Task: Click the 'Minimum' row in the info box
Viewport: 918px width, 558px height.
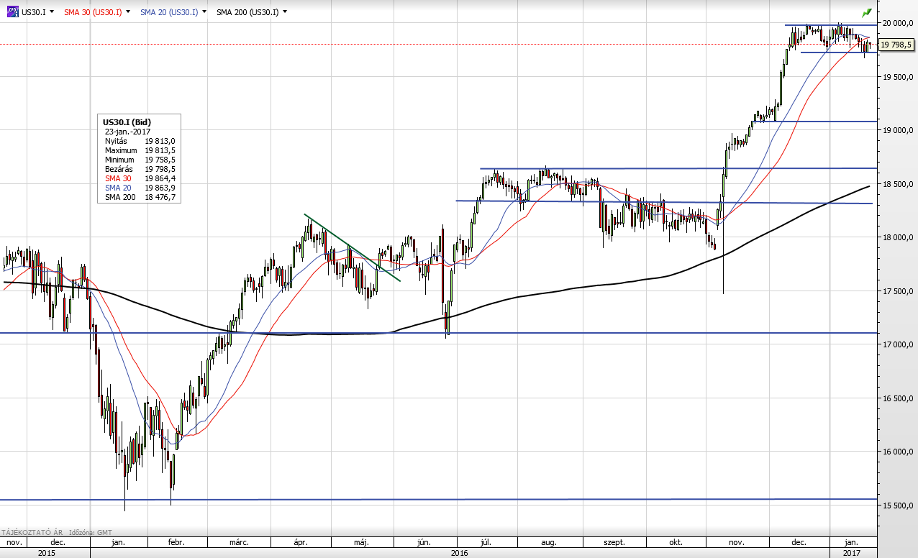Action: point(140,160)
